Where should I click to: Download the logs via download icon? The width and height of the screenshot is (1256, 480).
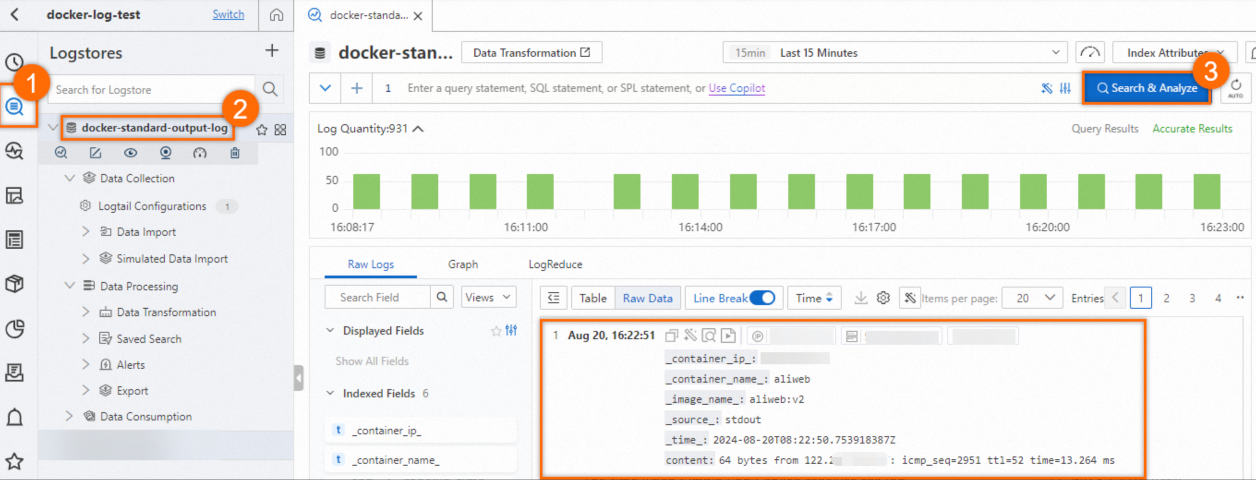click(x=861, y=298)
